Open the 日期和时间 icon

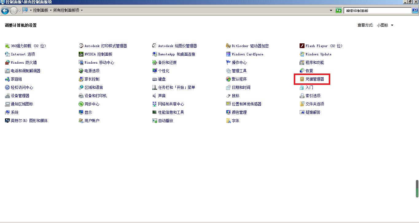[228, 87]
